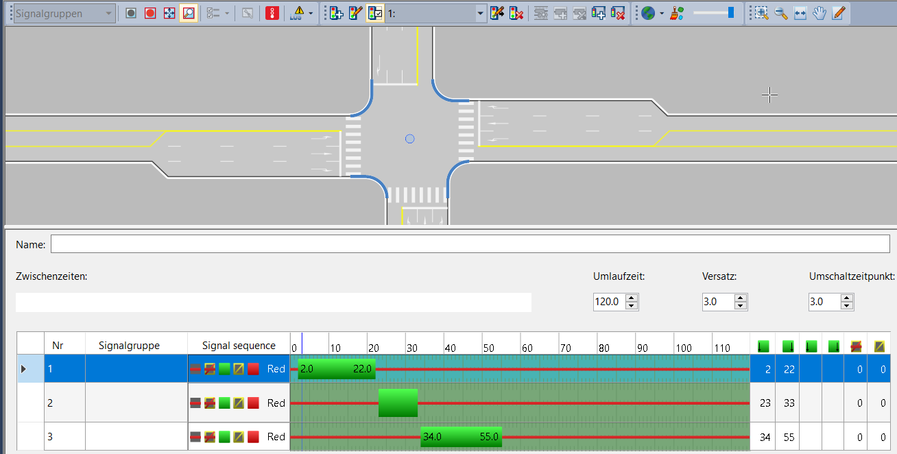
Task: Click the delete signal program red-X icon
Action: click(516, 13)
